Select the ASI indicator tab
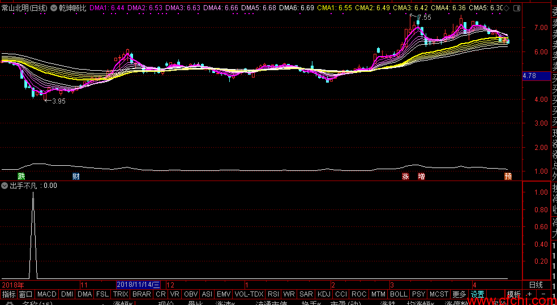The width and height of the screenshot is (557, 305). tap(207, 294)
